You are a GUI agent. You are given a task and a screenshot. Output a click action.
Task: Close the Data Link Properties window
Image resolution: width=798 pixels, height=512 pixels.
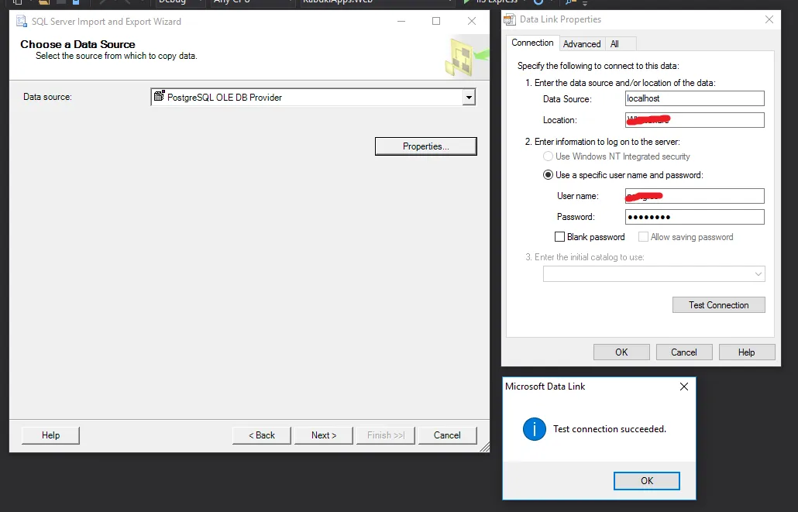pyautogui.click(x=769, y=19)
